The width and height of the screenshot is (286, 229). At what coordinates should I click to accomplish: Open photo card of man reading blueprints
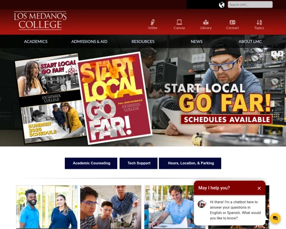tap(169, 207)
